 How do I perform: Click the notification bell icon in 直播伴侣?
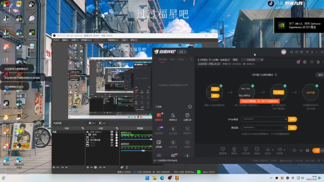tap(318, 62)
